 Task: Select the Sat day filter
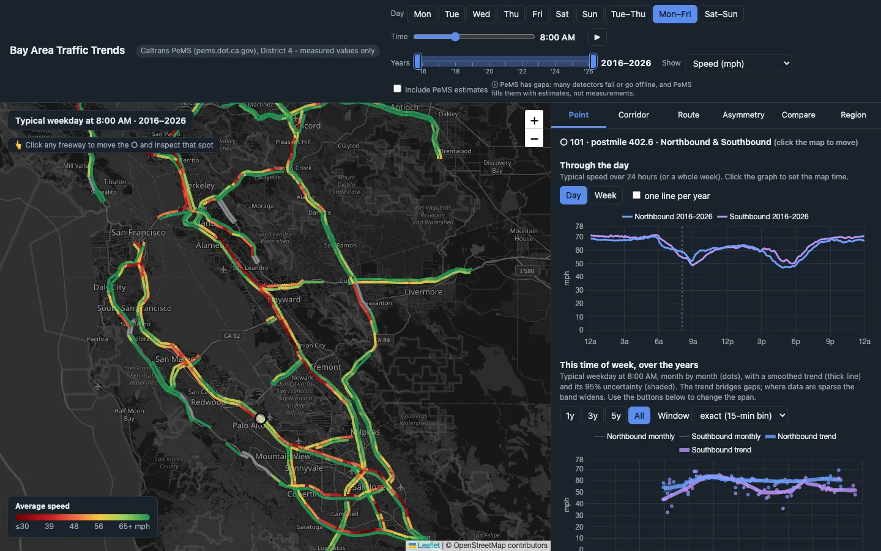click(x=562, y=14)
